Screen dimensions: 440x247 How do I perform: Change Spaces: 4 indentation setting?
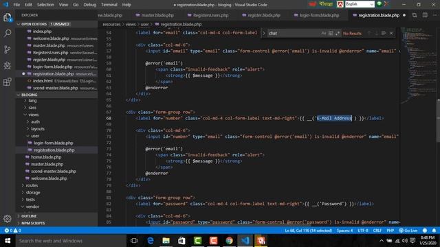click(344, 231)
